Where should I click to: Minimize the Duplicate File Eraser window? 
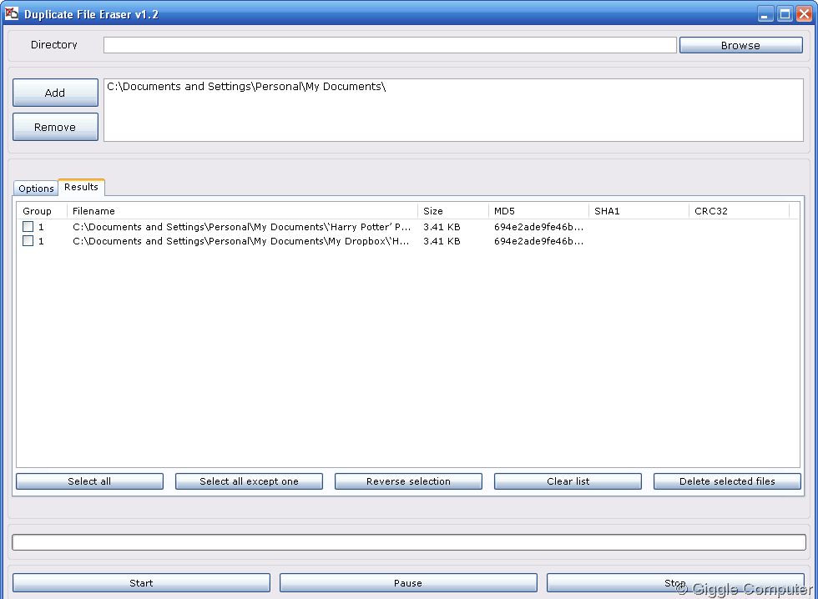pyautogui.click(x=765, y=14)
